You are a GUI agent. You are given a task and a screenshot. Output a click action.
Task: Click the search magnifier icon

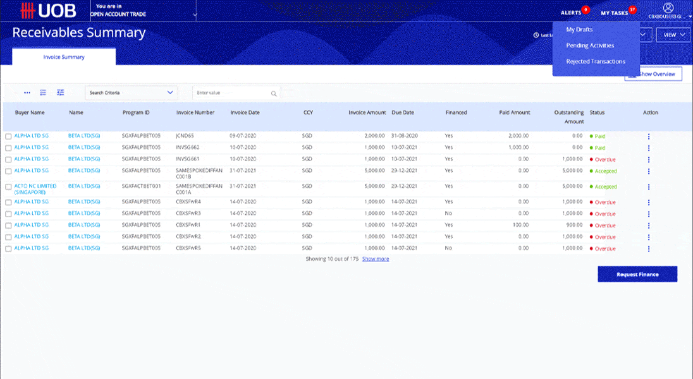(x=274, y=93)
